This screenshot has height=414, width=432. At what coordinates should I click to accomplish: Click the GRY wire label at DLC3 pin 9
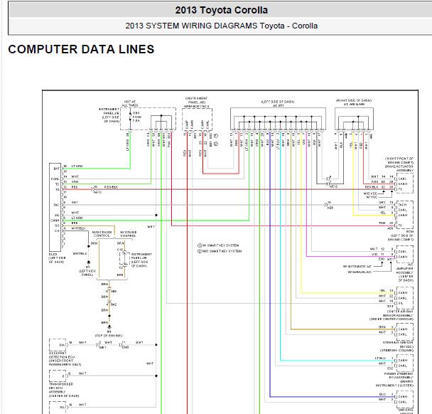pos(75,203)
